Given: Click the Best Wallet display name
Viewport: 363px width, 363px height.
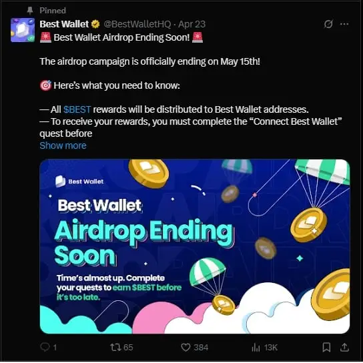Looking at the screenshot, I should (x=64, y=24).
